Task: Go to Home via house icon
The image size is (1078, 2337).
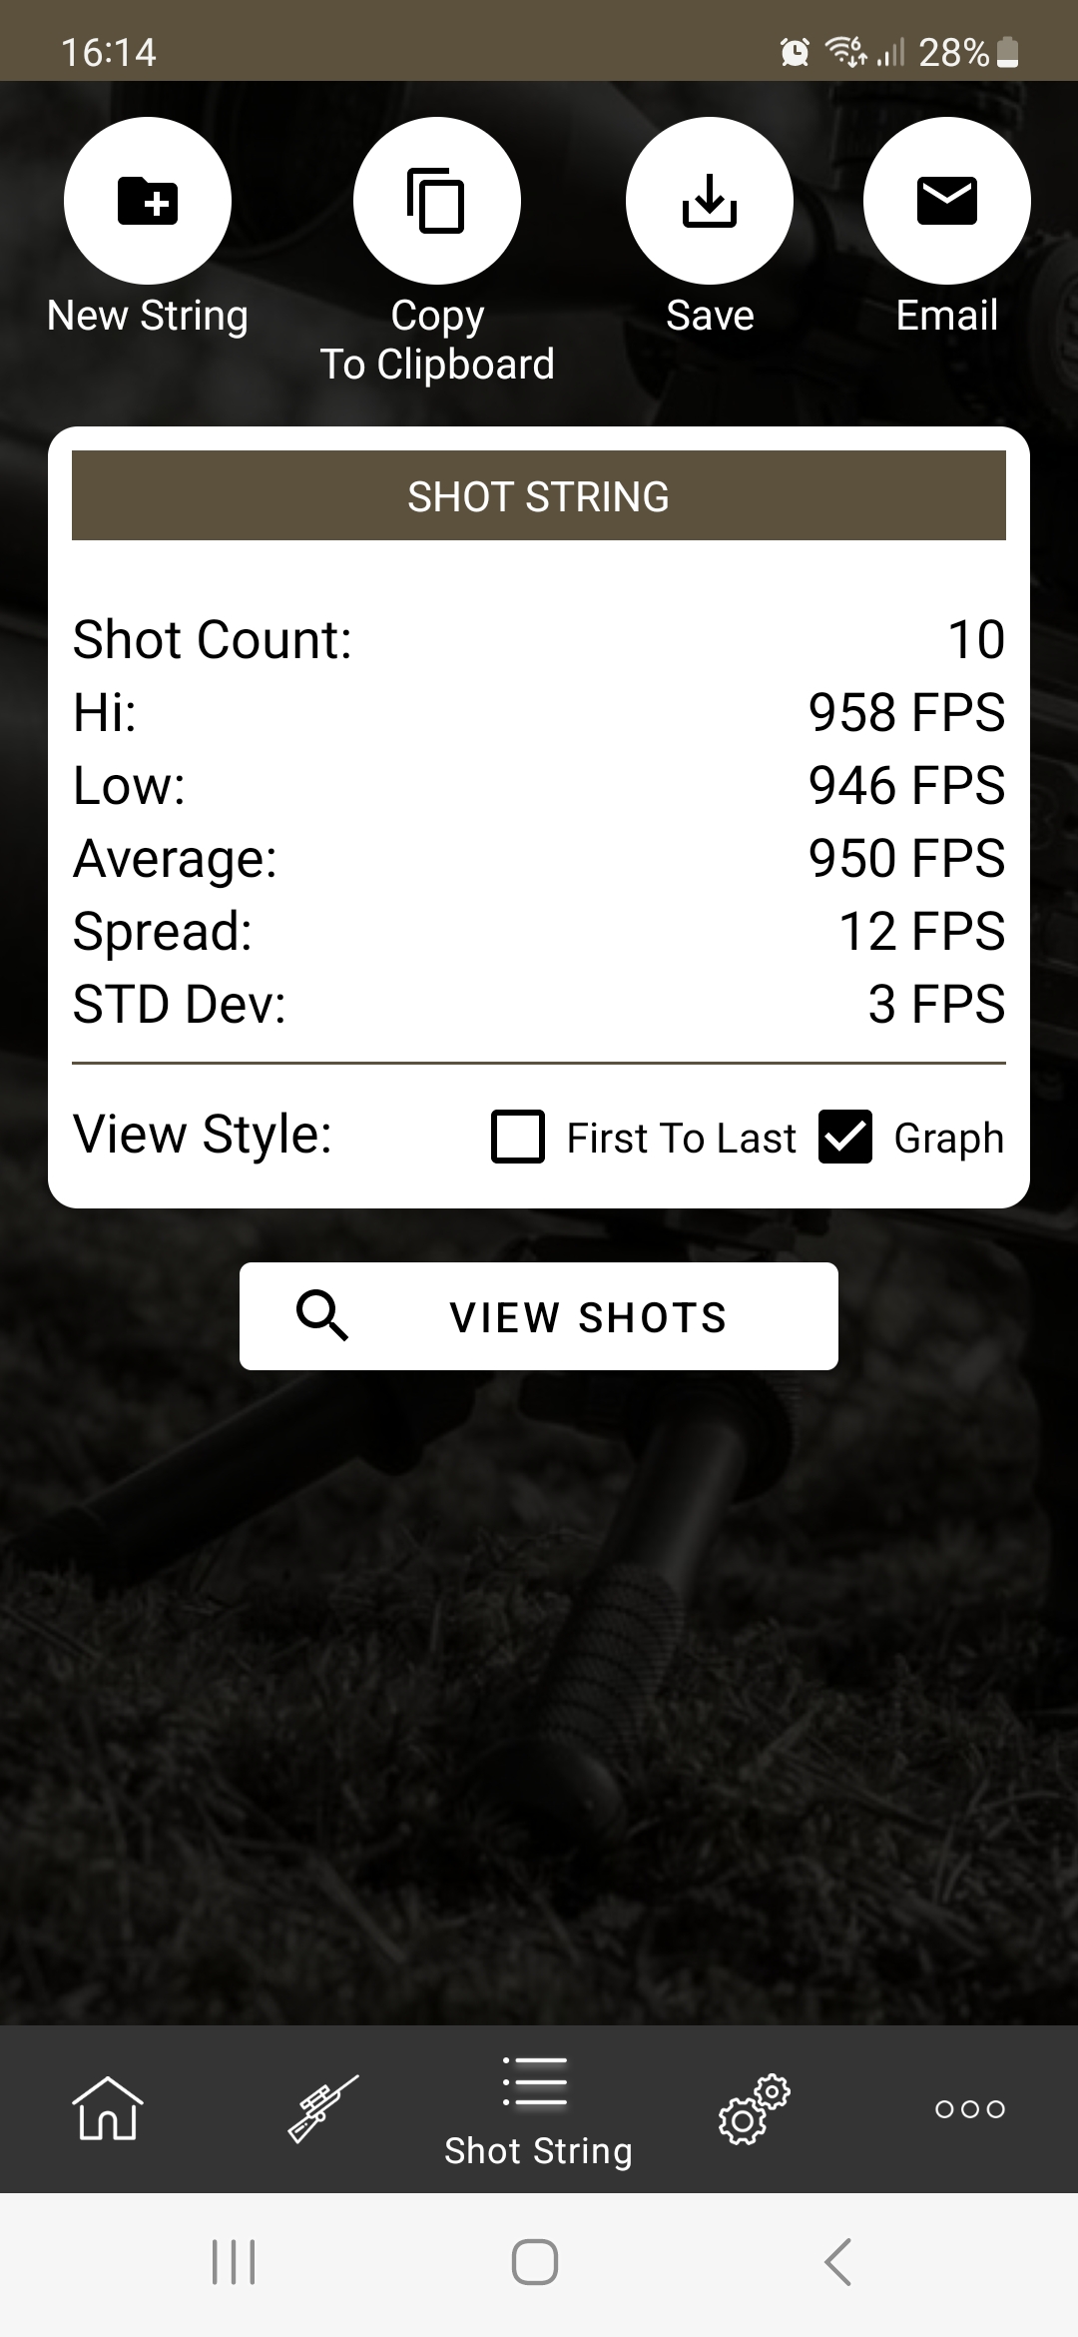Action: pyautogui.click(x=108, y=2108)
